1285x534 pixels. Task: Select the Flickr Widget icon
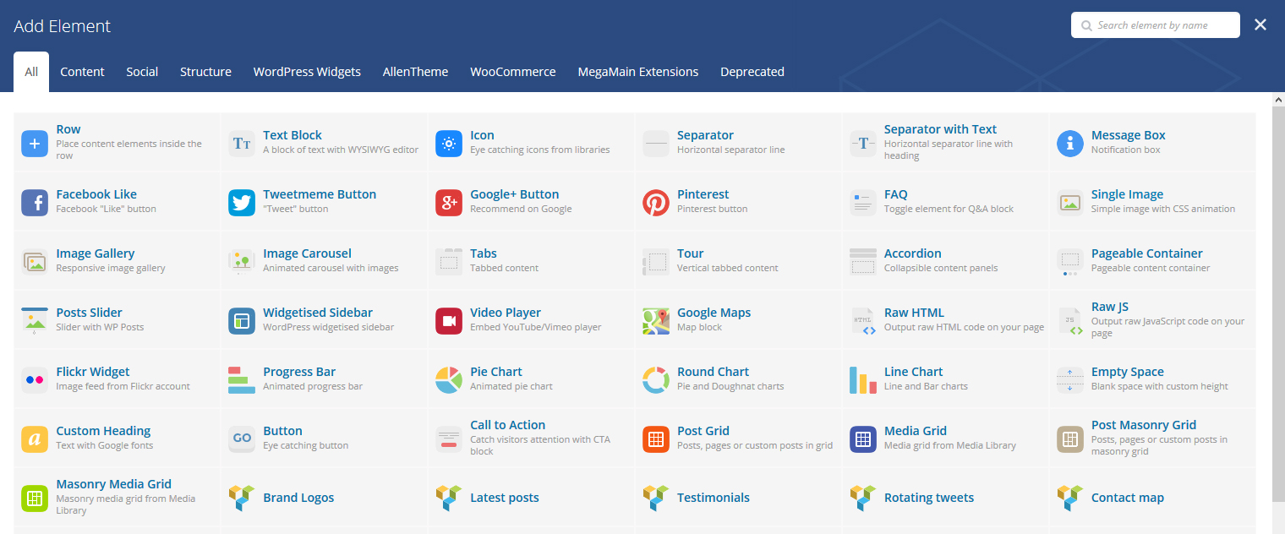pos(35,380)
